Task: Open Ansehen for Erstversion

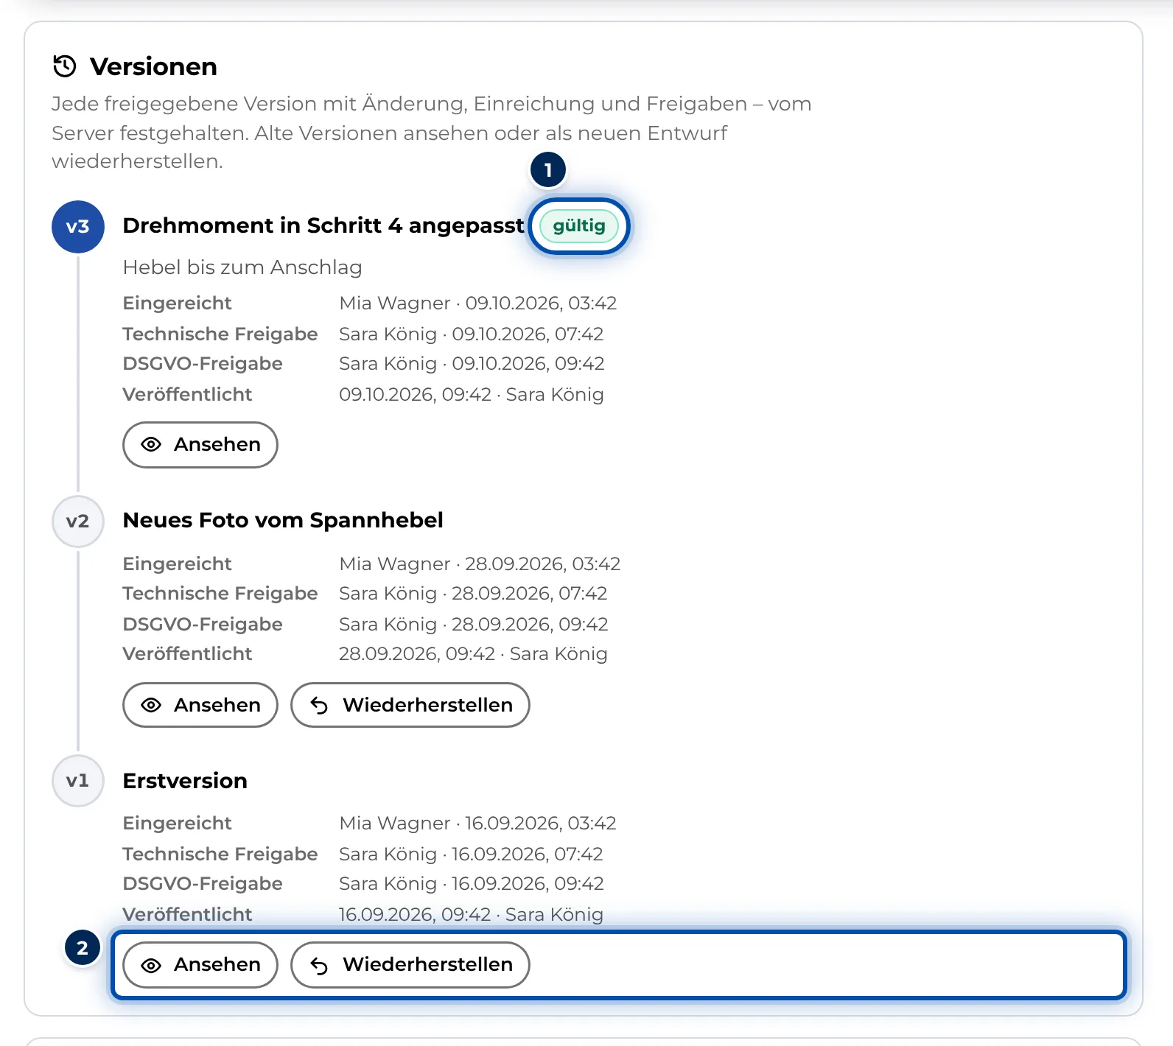Action: click(200, 964)
